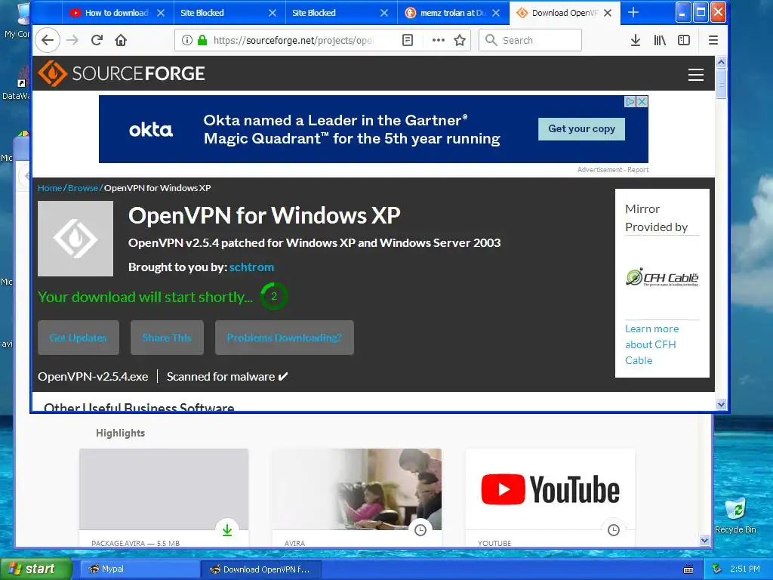The image size is (773, 580).
Task: Show sidebars icon in toolbar
Action: [684, 40]
